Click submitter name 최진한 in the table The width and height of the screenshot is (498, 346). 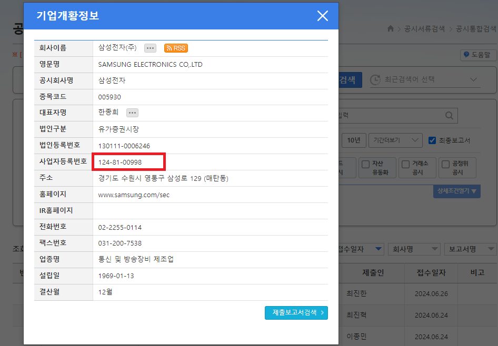point(356,293)
